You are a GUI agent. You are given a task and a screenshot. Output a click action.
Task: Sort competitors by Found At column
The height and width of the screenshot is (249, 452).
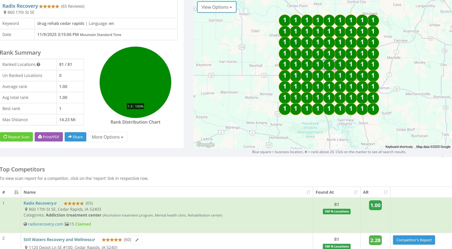[x=356, y=192]
